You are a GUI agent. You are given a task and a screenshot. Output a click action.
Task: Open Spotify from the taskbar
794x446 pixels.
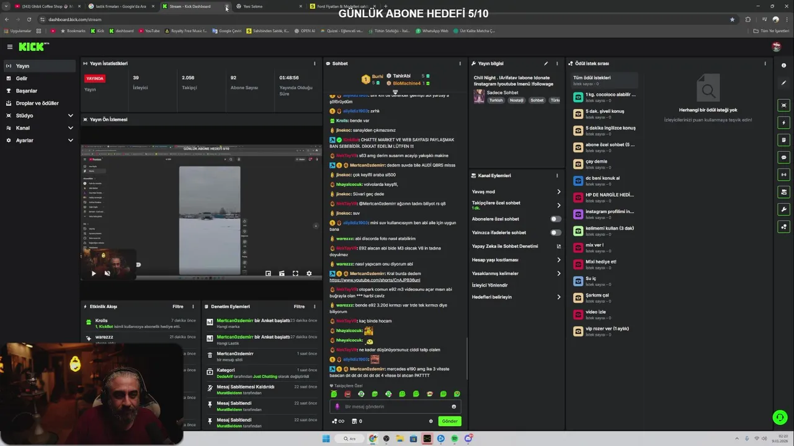tap(455, 439)
